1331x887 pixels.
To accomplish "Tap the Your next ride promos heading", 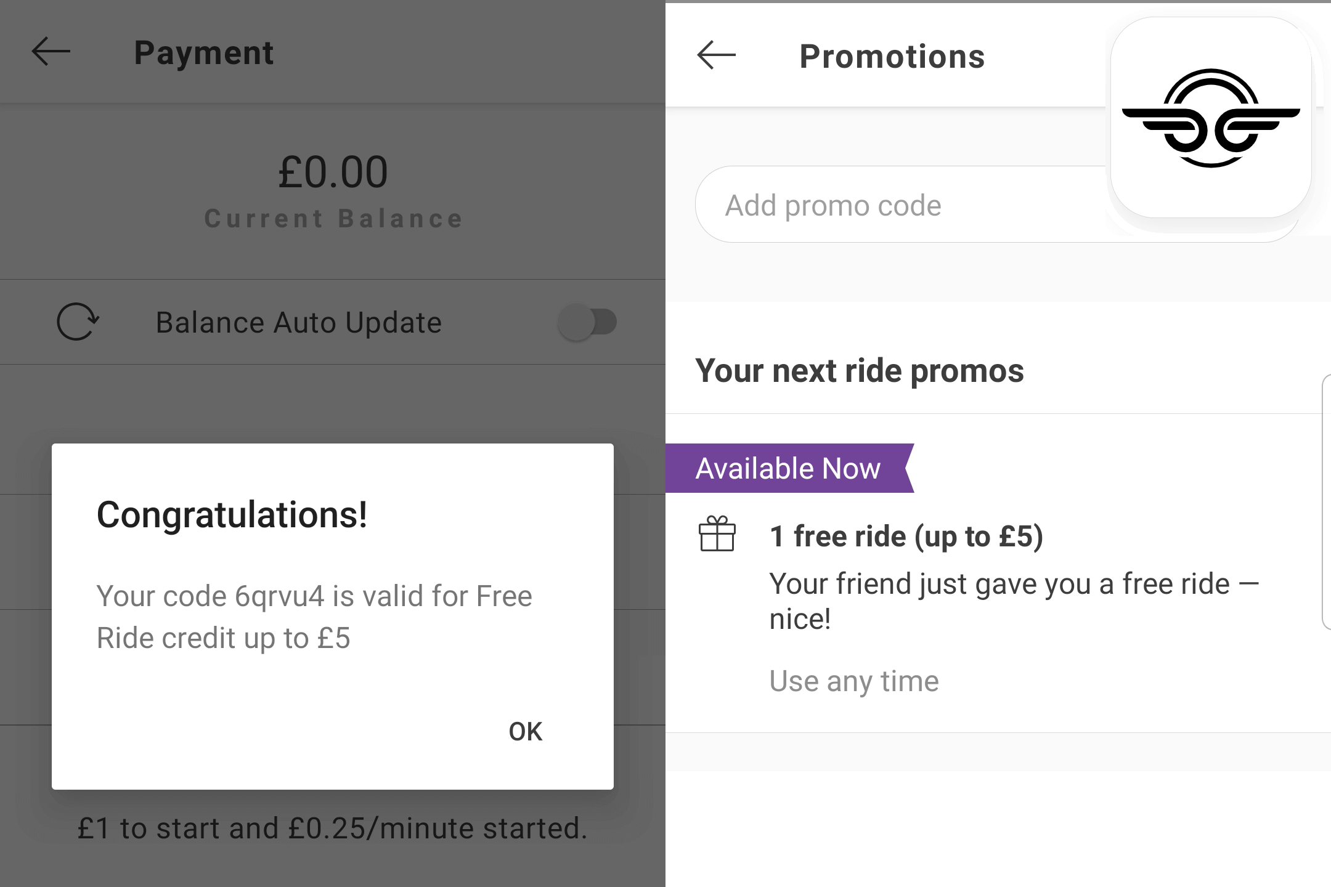I will point(860,371).
